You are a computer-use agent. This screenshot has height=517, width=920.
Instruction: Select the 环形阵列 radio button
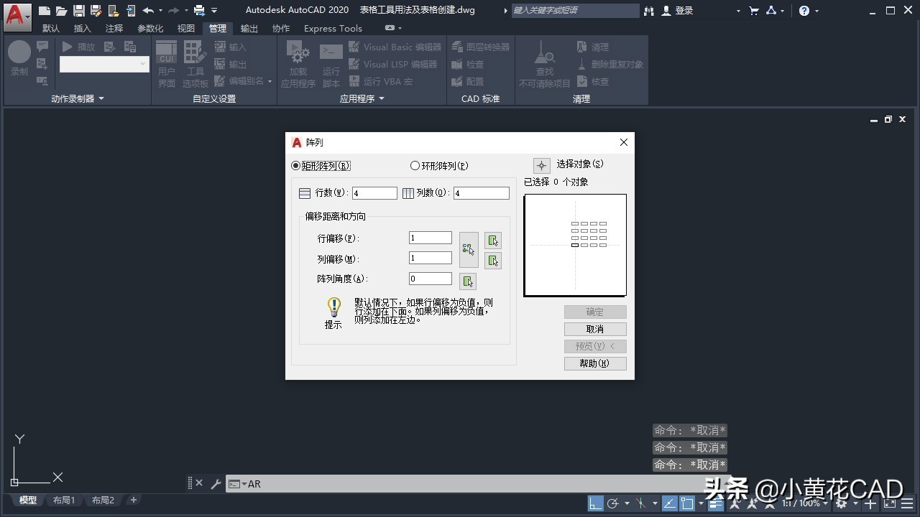click(415, 165)
